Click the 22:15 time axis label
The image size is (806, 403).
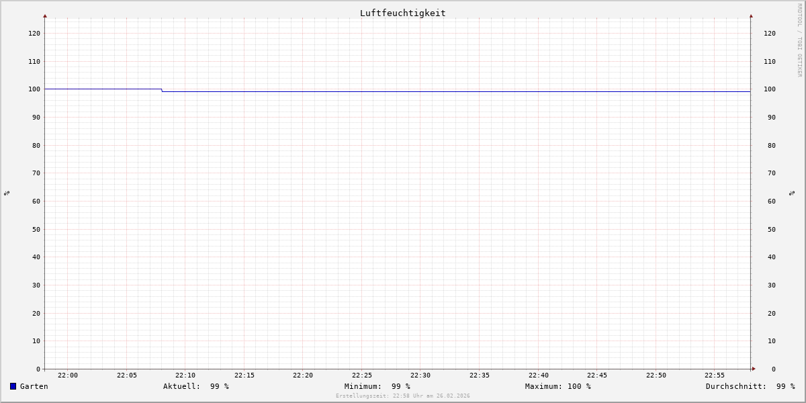point(244,375)
